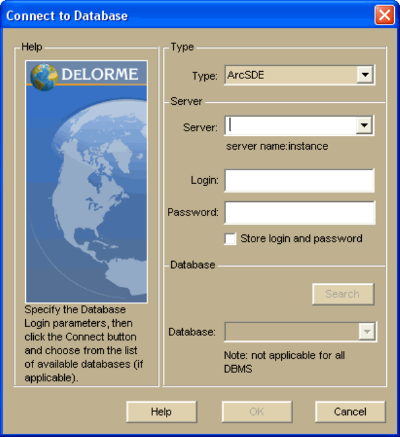The height and width of the screenshot is (437, 400).
Task: Click the 'Note: not applicable for all DBMS' text
Action: (284, 362)
